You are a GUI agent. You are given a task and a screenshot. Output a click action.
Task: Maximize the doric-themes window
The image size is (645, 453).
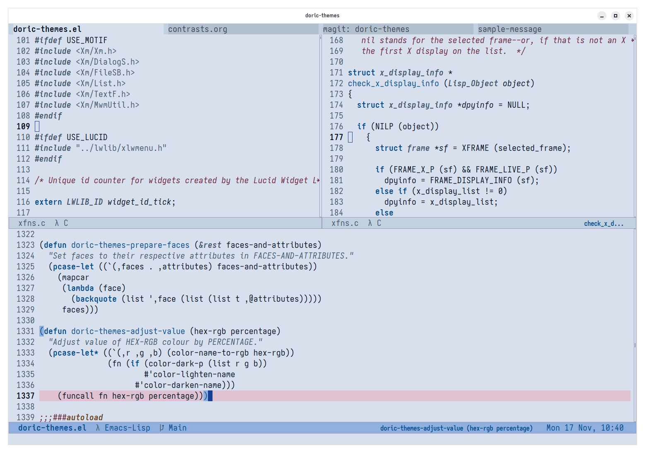[x=616, y=16]
